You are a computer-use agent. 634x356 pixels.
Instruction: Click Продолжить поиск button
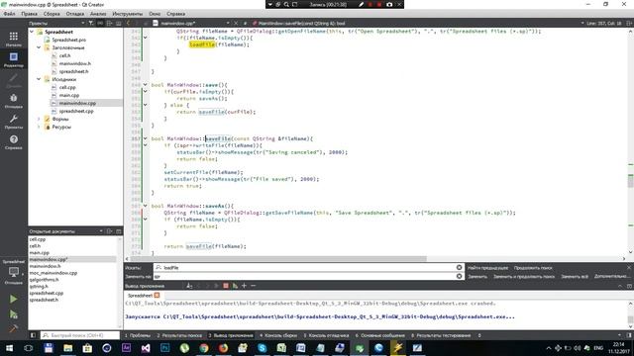[x=533, y=268]
